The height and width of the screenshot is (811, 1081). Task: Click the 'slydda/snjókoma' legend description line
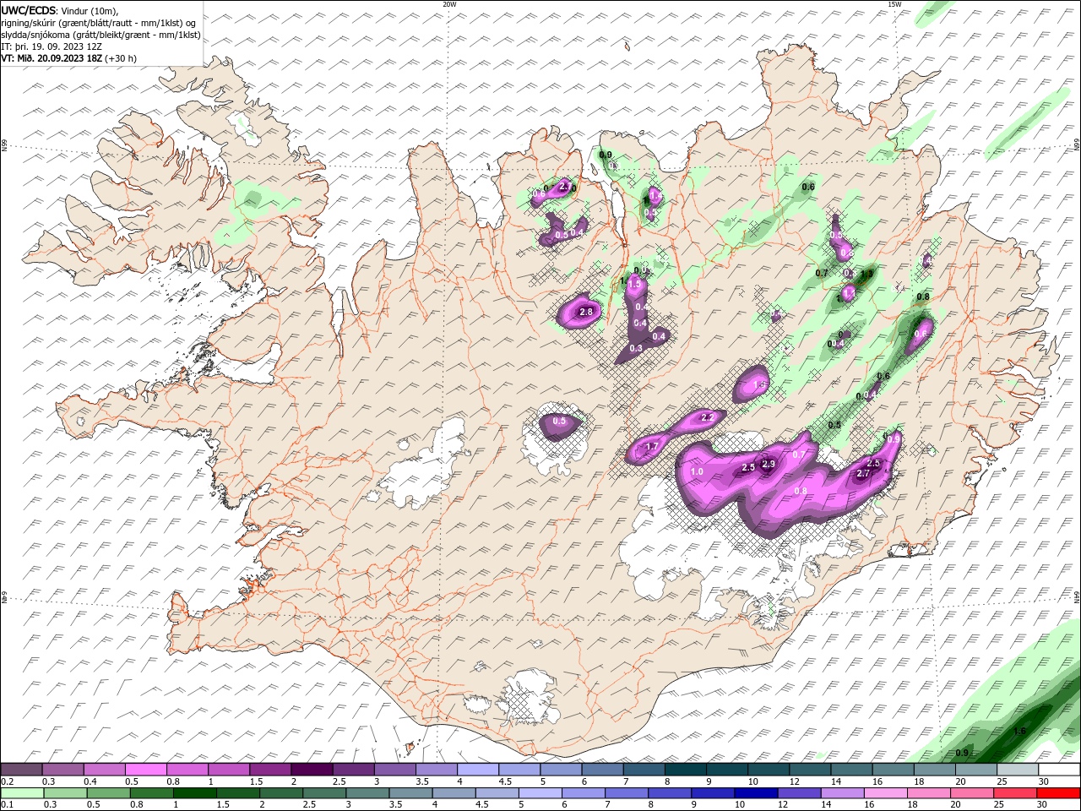point(100,35)
